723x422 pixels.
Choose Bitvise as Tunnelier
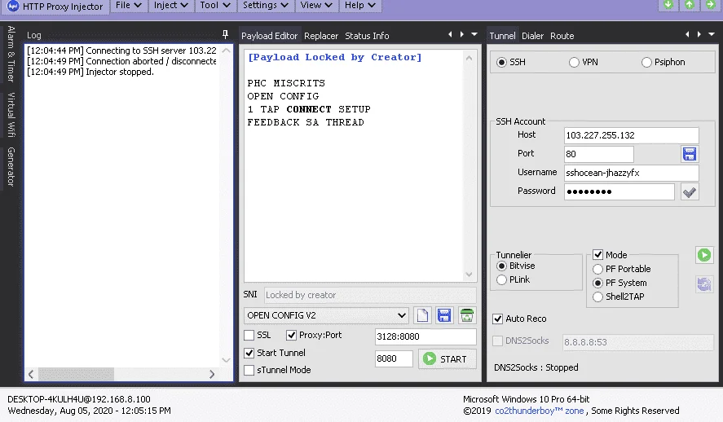(x=501, y=266)
